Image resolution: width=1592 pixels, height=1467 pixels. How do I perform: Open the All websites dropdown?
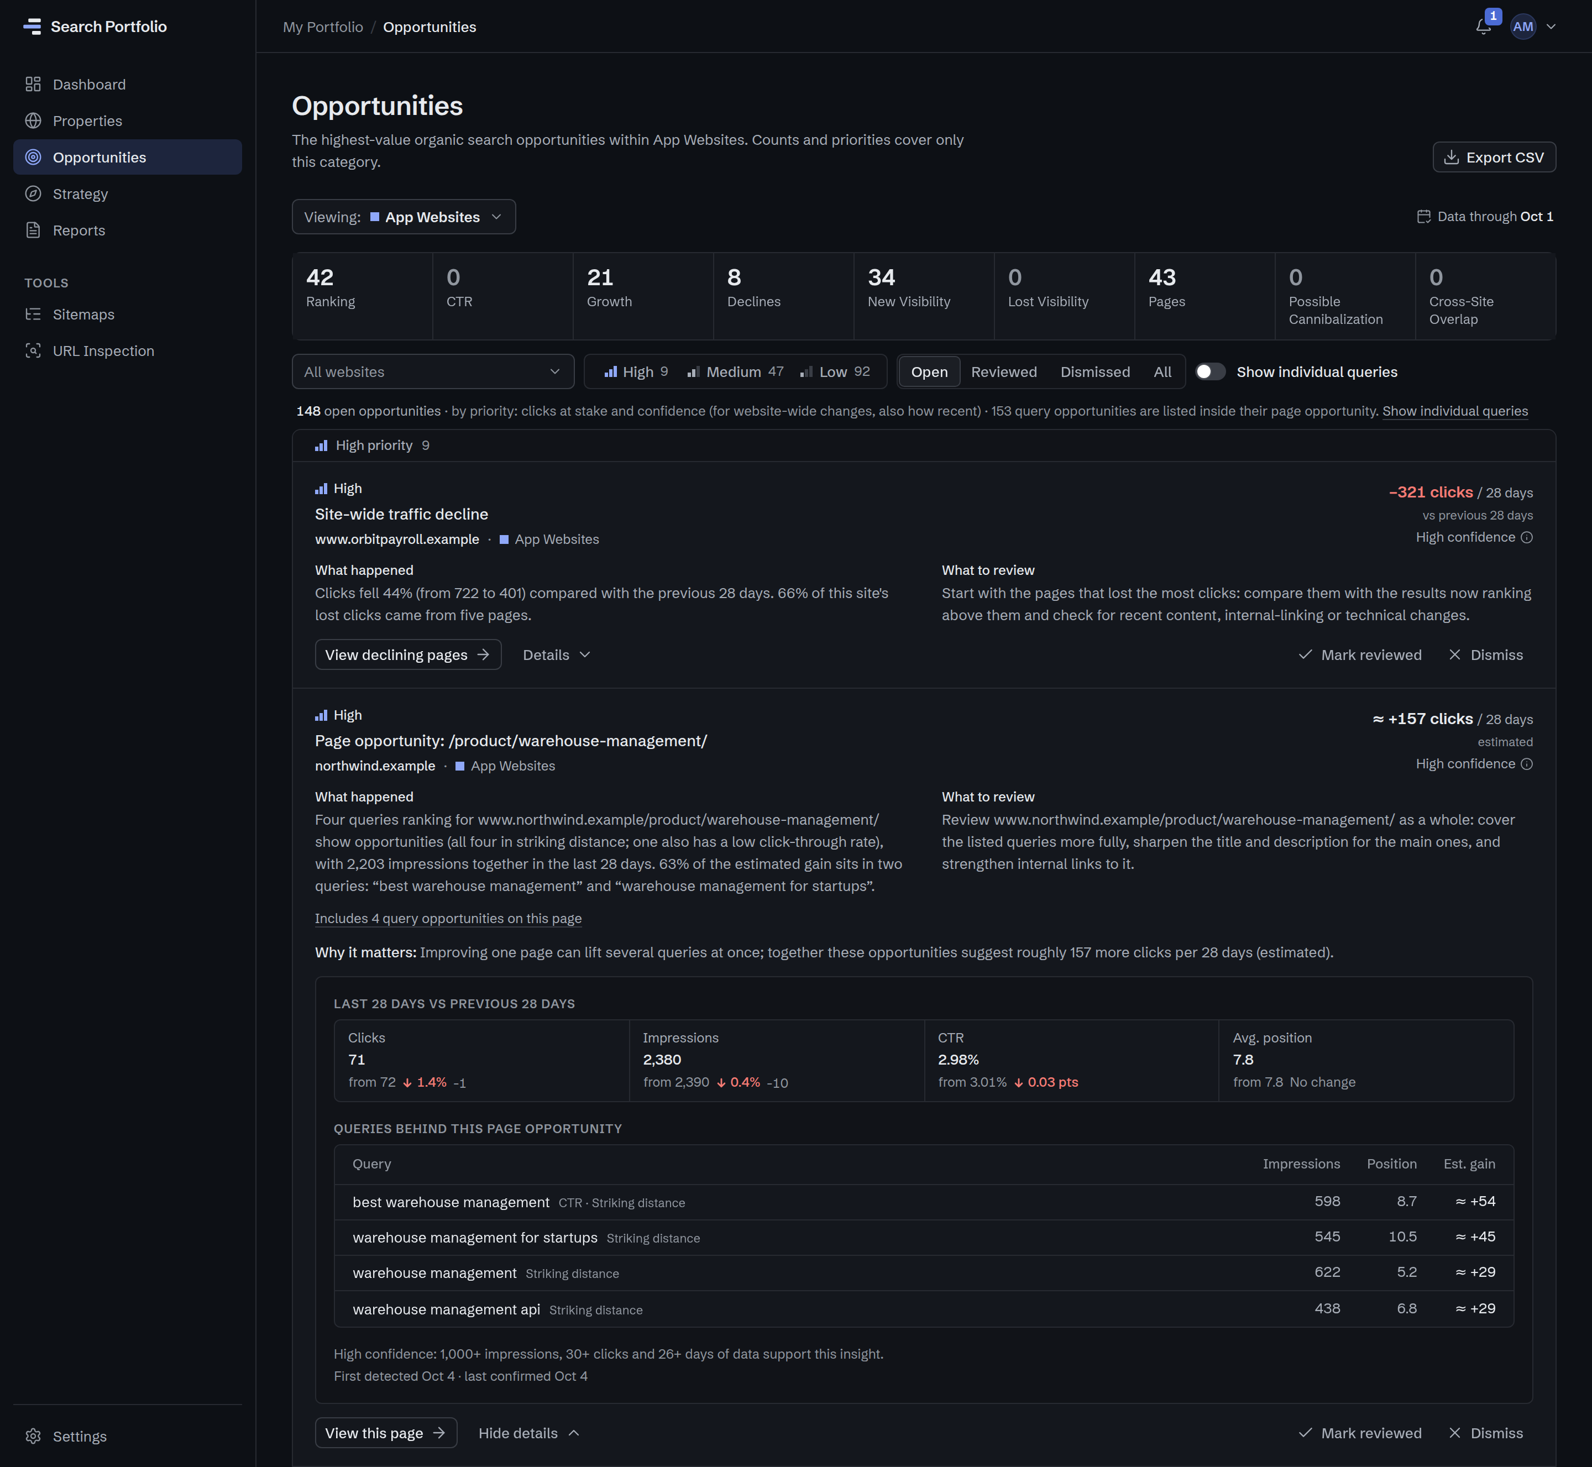(x=433, y=371)
